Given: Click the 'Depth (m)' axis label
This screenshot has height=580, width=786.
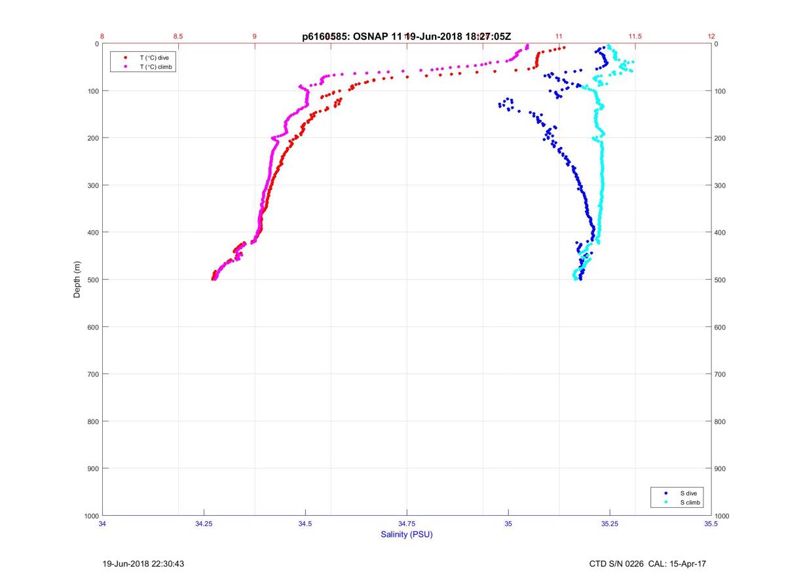Looking at the screenshot, I should tap(77, 280).
